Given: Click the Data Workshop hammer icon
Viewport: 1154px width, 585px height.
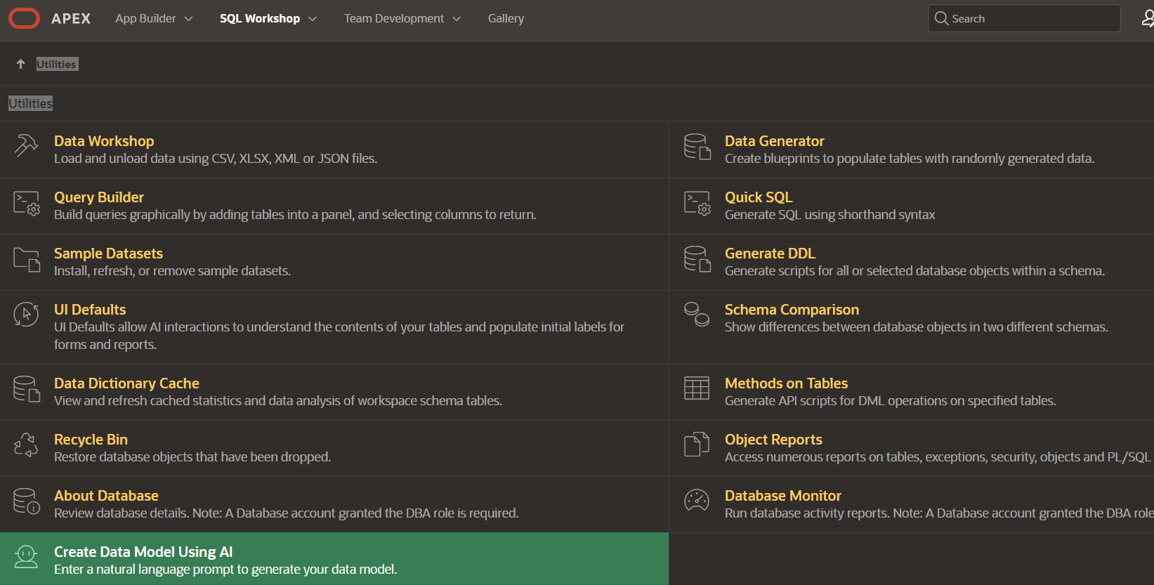Looking at the screenshot, I should point(26,146).
